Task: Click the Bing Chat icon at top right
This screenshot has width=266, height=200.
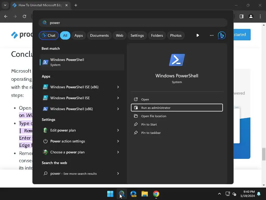Action: [222, 35]
